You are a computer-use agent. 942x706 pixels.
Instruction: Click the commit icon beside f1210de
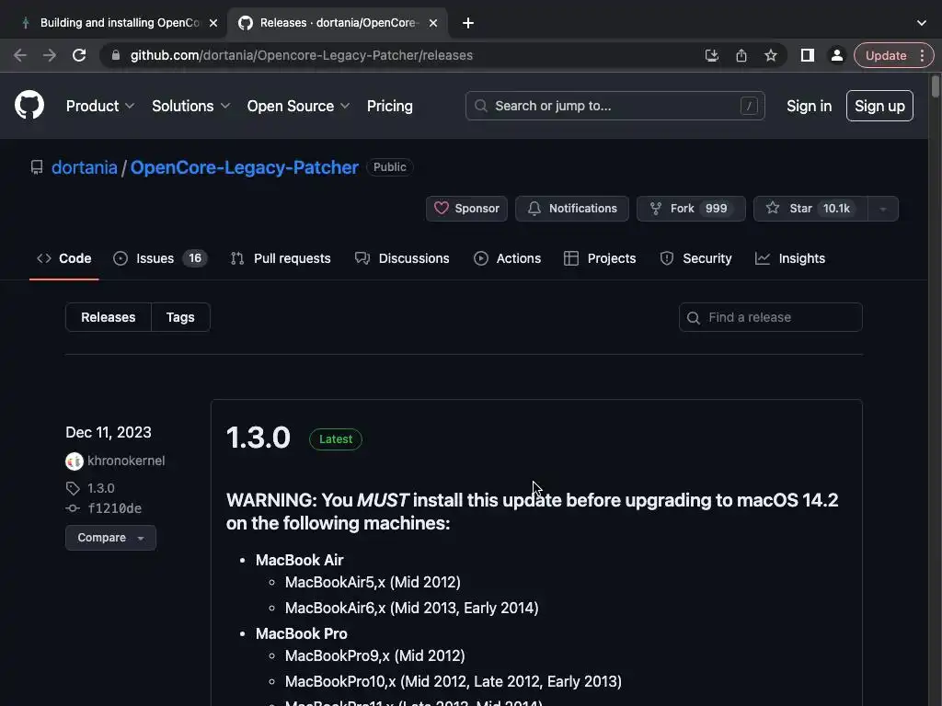pyautogui.click(x=73, y=508)
